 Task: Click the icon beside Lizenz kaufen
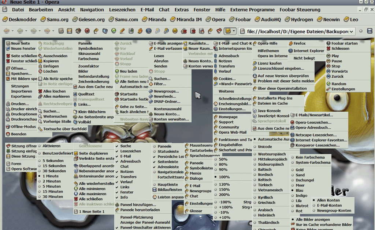click(x=255, y=64)
